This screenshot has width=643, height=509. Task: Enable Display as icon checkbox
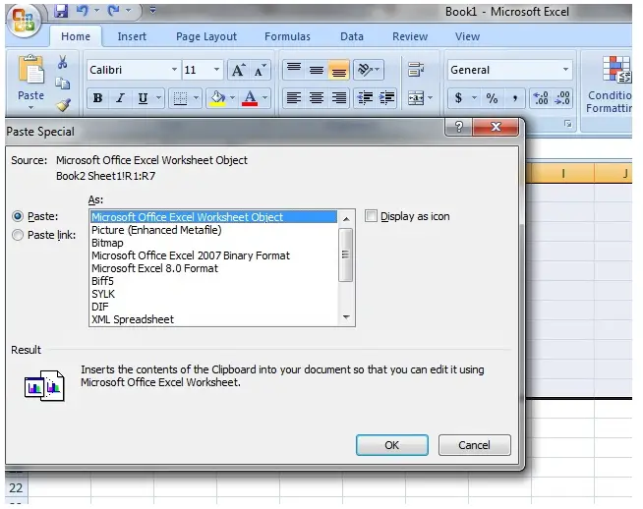[371, 216]
